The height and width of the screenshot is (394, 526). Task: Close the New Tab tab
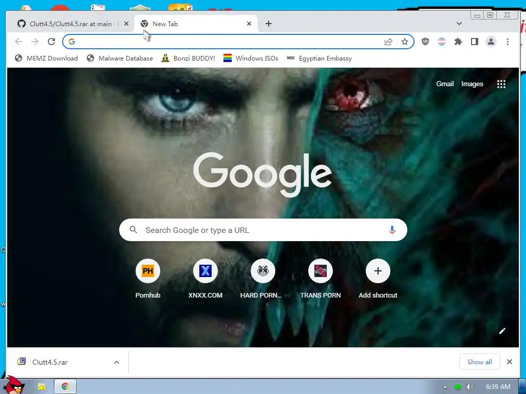[x=249, y=24]
